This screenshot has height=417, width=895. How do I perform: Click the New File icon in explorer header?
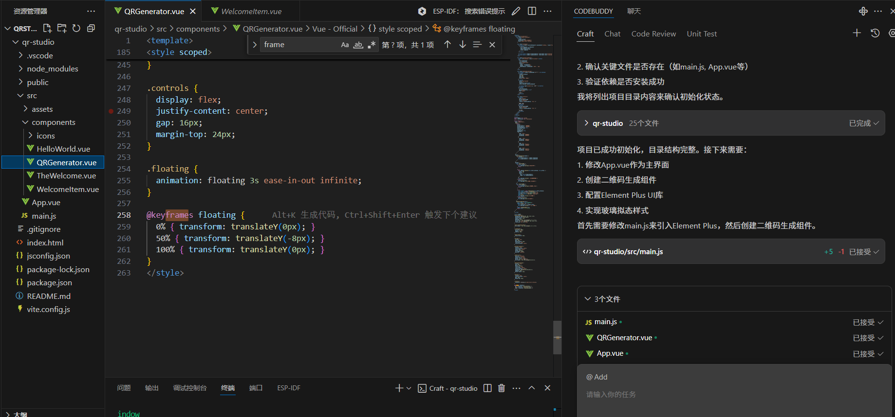click(x=47, y=28)
